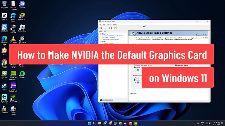Launch the EVGA Unleash RGB shortcut

point(13,87)
